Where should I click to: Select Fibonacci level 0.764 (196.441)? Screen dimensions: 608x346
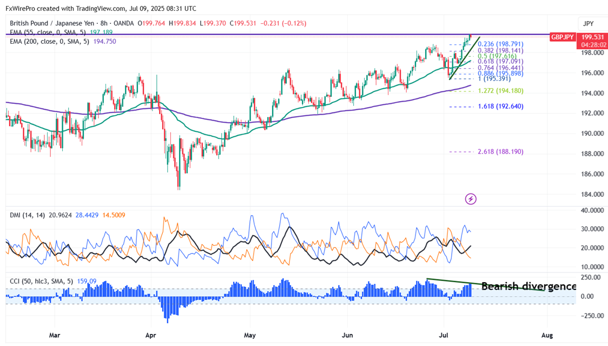click(500, 68)
